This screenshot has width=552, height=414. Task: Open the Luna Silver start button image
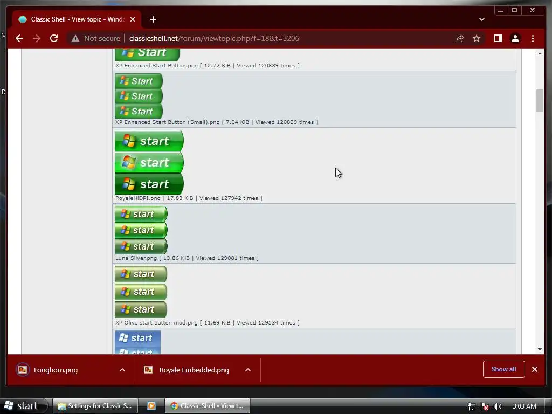click(141, 230)
